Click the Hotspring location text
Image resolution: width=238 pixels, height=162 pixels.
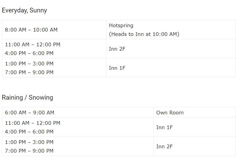(121, 25)
